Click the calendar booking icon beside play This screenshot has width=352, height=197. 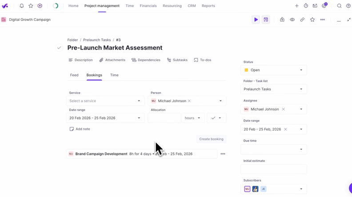[x=266, y=19]
